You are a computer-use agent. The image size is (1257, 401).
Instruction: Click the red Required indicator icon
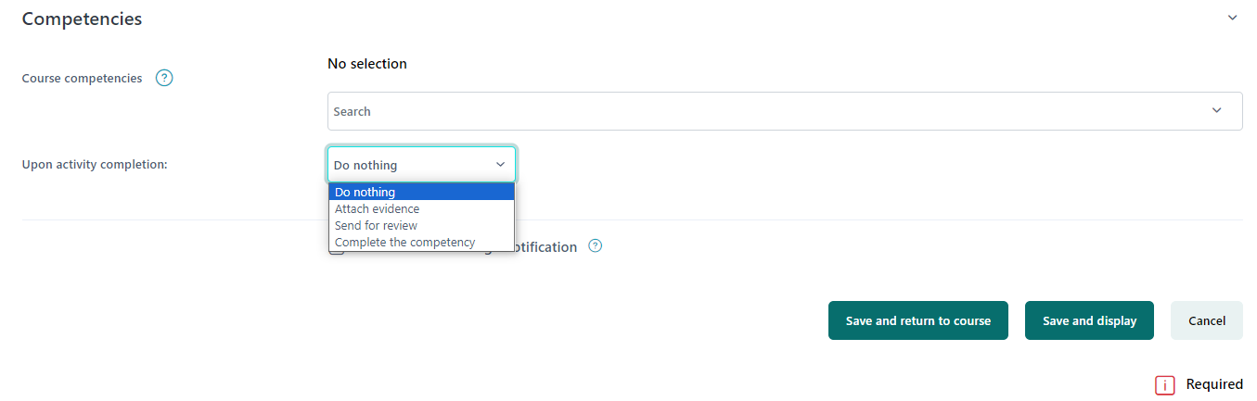(x=1164, y=385)
